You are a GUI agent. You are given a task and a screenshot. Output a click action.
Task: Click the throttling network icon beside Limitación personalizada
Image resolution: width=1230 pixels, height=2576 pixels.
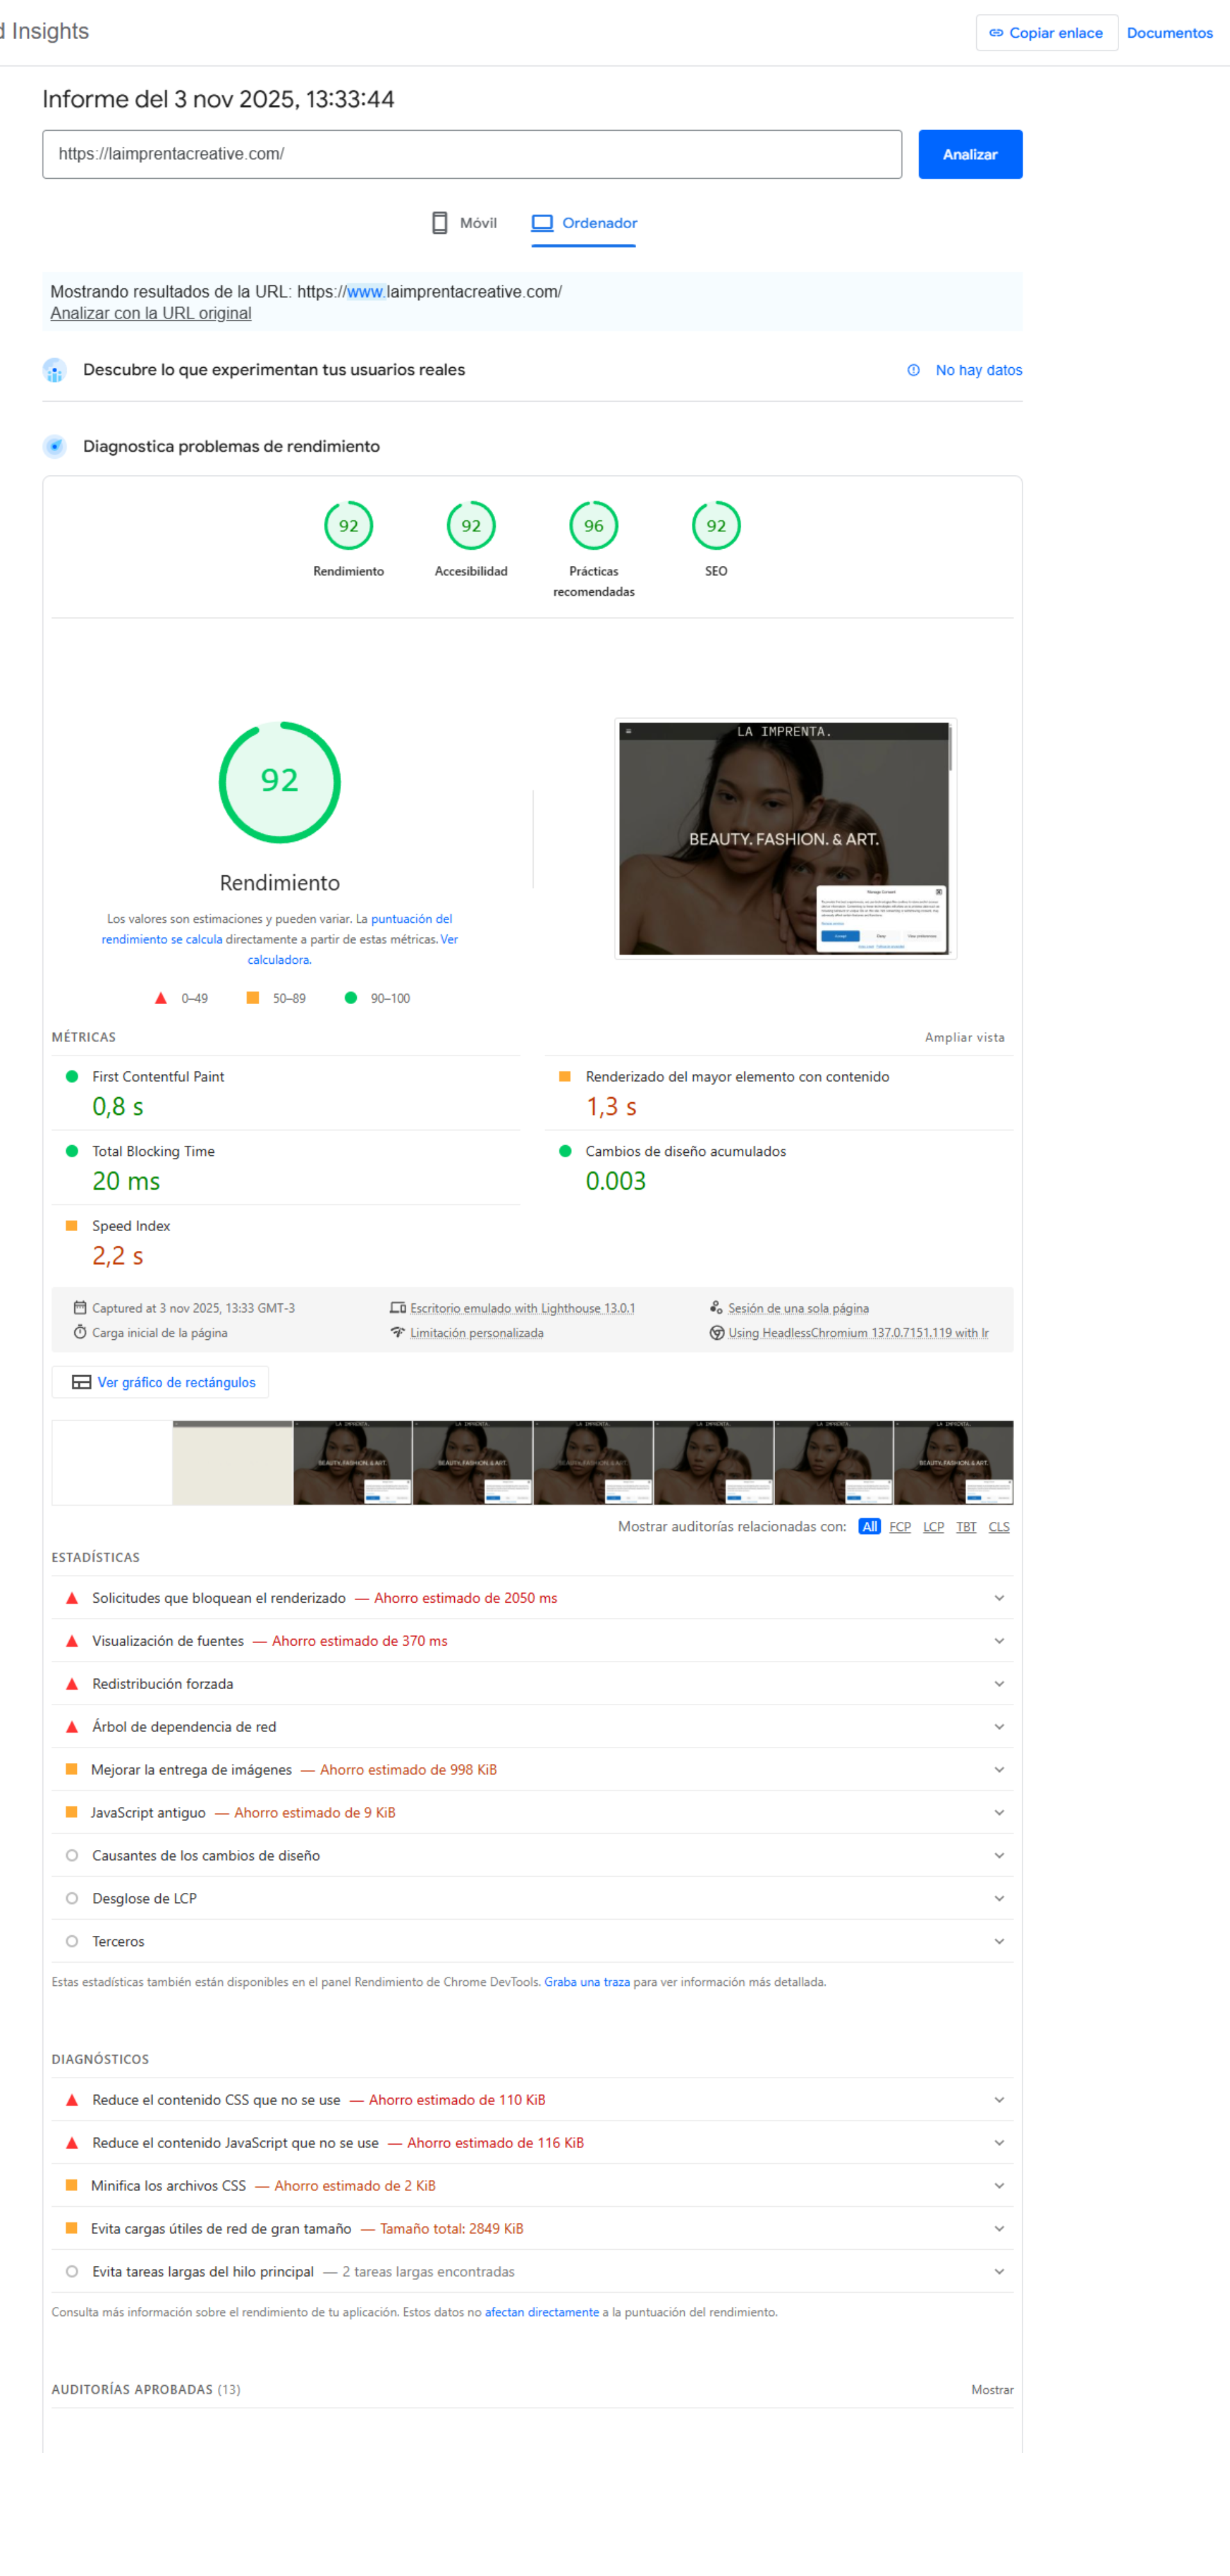click(x=398, y=1332)
